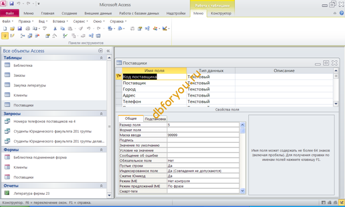Click the Spelling check toolbar icon

point(45,29)
